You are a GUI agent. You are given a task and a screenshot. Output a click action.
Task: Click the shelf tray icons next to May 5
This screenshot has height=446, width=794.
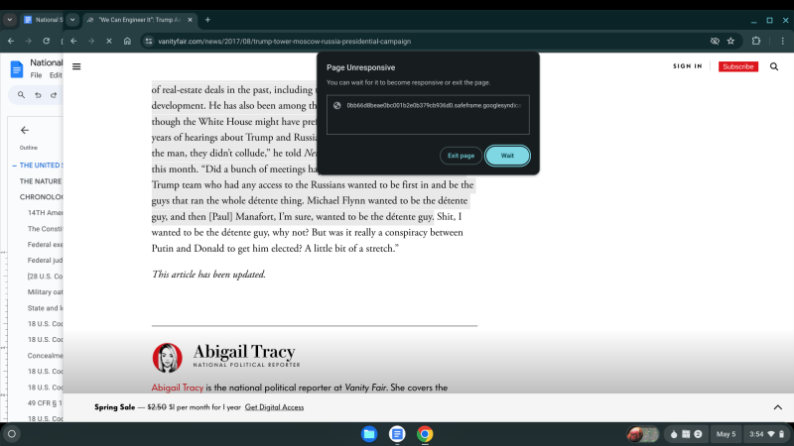686,434
